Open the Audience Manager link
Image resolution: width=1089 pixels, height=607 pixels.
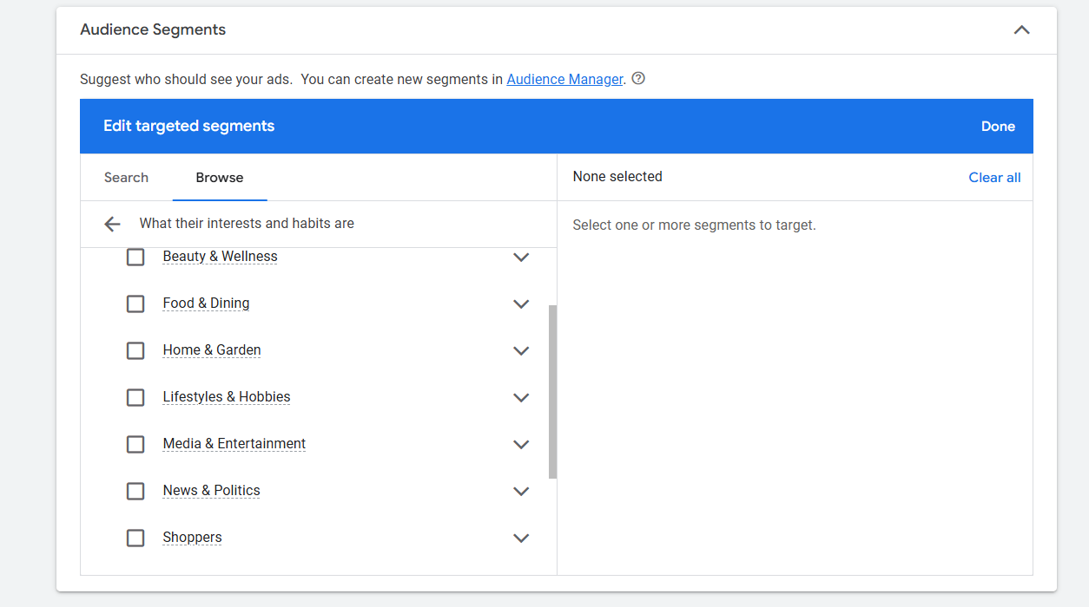(564, 80)
